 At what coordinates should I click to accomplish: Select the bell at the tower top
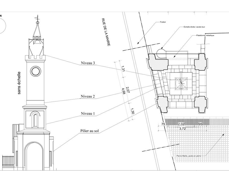click(x=36, y=41)
